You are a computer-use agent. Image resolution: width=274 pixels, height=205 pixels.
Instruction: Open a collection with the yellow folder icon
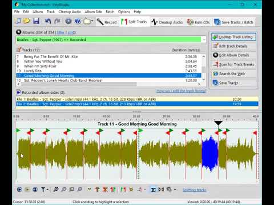click(27, 21)
